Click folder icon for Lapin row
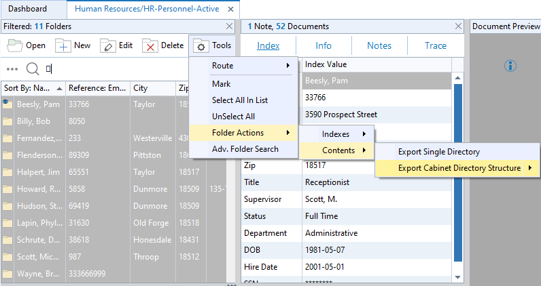This screenshot has height=286, width=541. pos(7,223)
